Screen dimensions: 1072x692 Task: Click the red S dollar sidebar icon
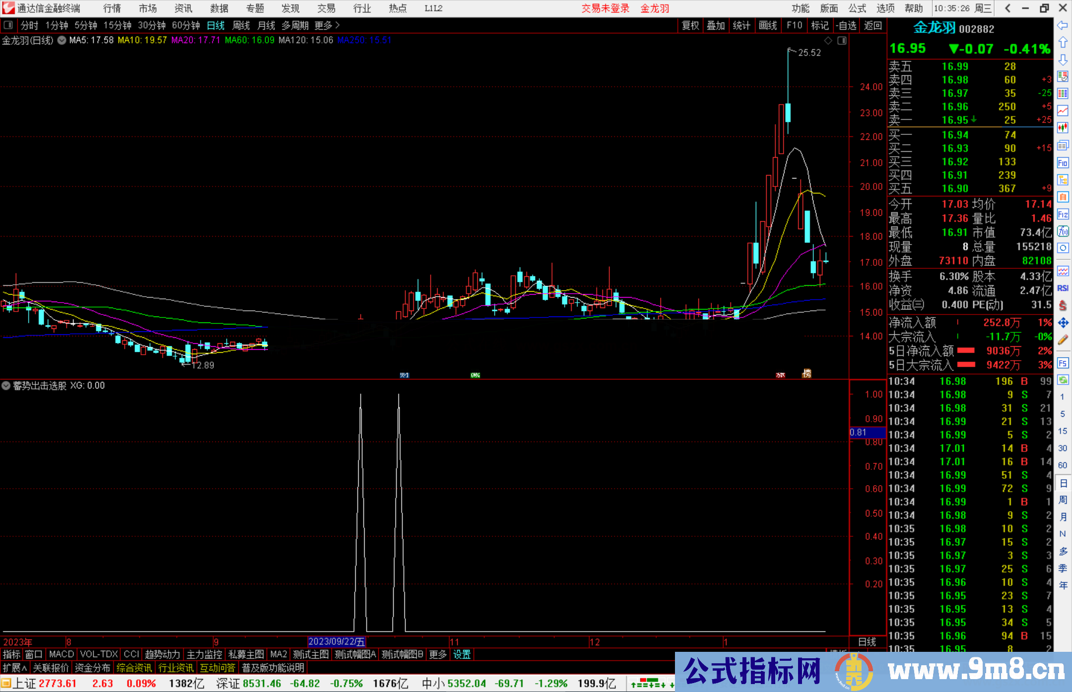(1063, 306)
